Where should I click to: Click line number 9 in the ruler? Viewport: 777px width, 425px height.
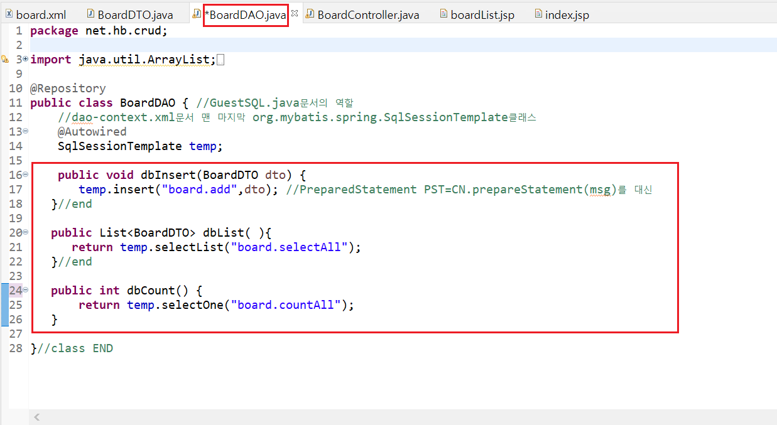(x=19, y=74)
